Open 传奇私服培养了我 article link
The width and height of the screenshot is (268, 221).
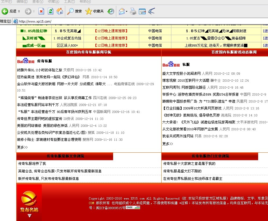tap(32, 164)
